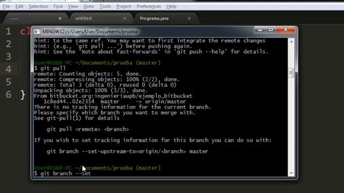Screen dimensions: 344x193
Task: Click the terminal scrollbar thumb
Action: [x=291, y=73]
